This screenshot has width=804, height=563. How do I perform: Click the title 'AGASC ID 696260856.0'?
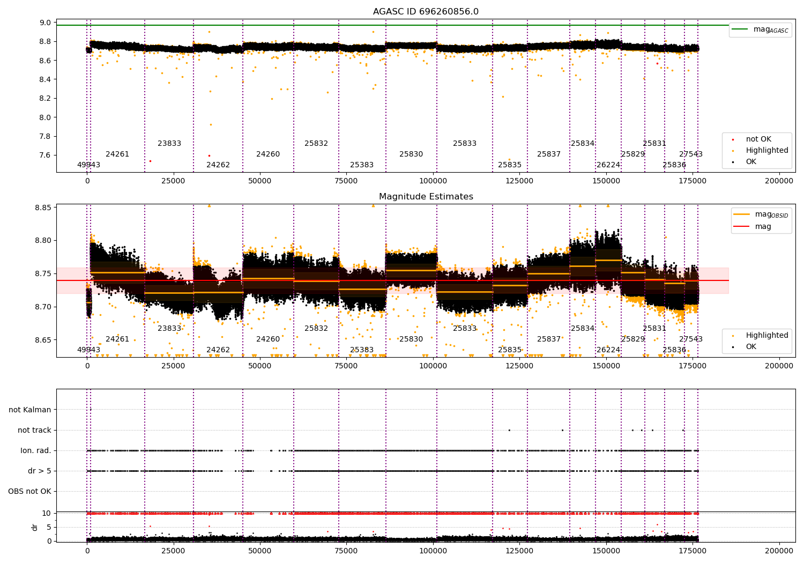coord(426,12)
